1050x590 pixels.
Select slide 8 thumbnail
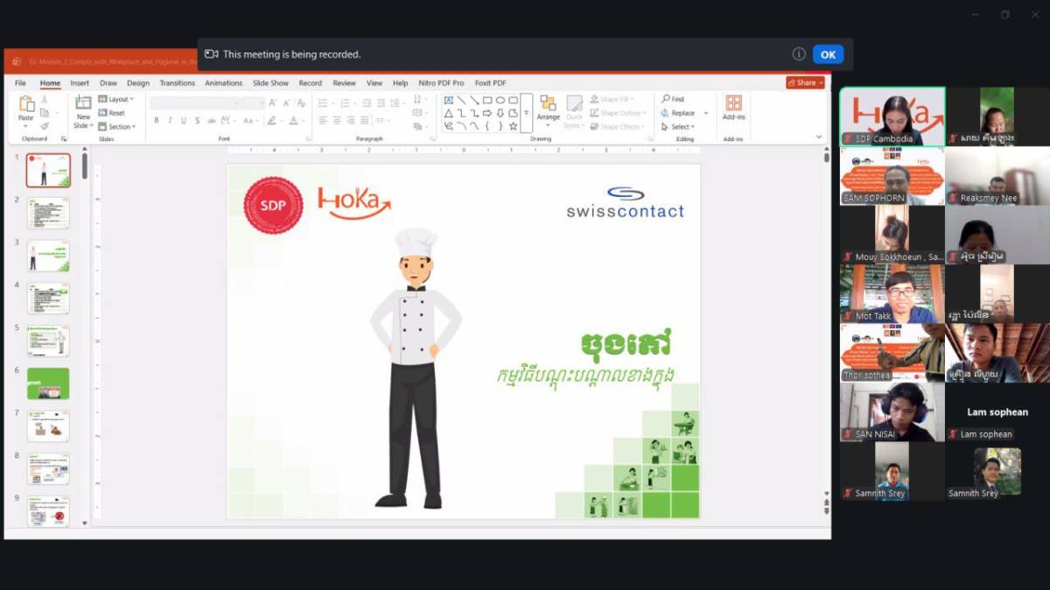48,469
